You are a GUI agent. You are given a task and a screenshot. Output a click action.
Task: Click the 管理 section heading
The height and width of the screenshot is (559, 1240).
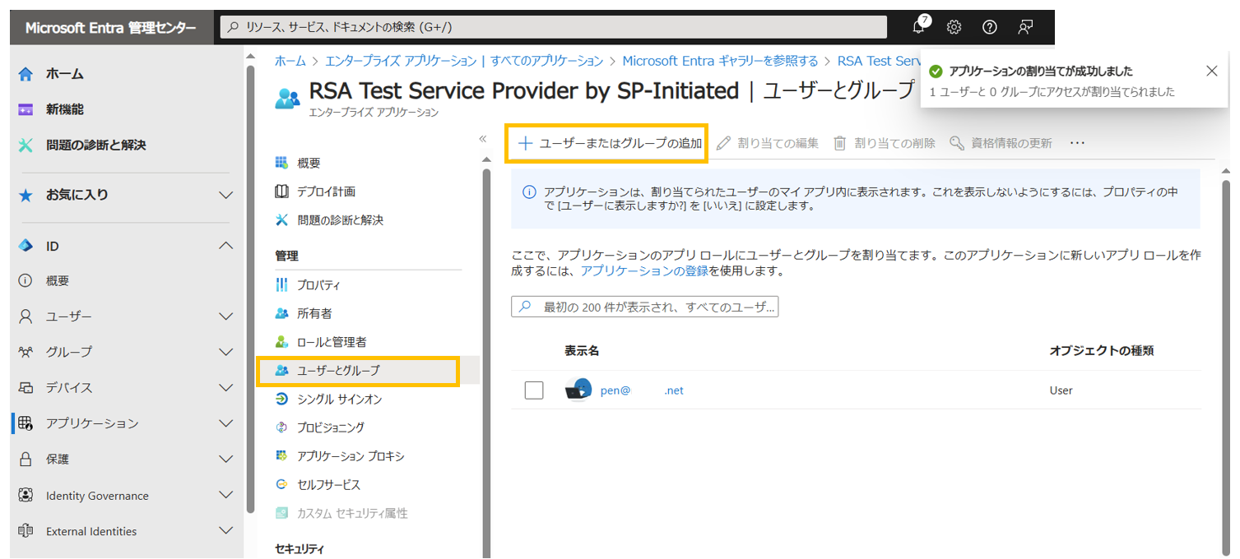pyautogui.click(x=286, y=256)
